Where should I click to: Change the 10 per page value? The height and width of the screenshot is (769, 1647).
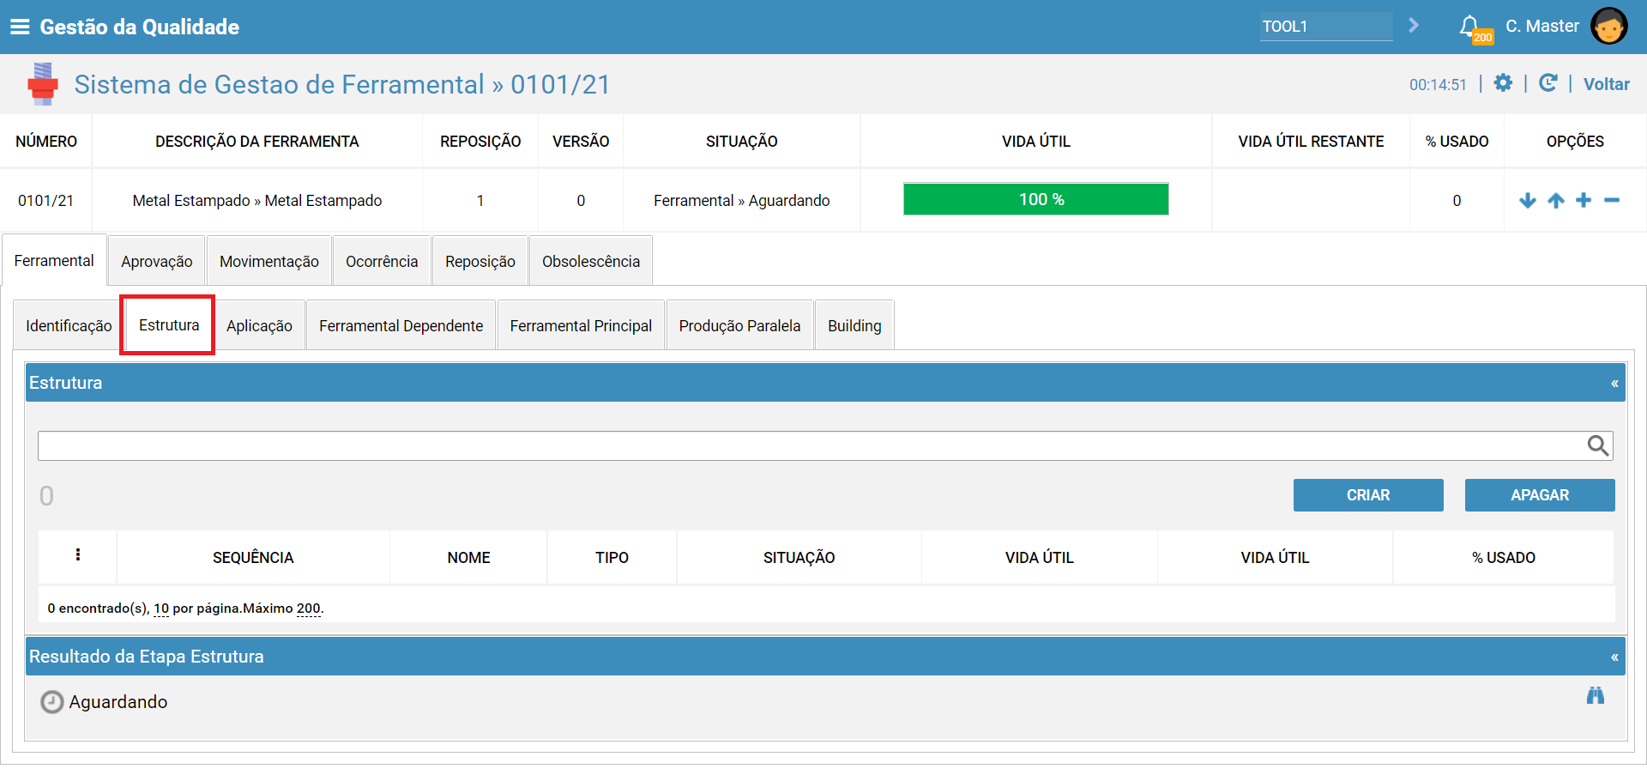pos(161,609)
